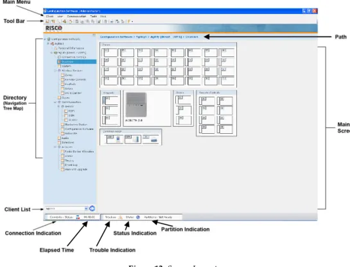This screenshot has width=350, height=267.
Task: Click the Partitions: Not Ready status text
Action: point(158,217)
